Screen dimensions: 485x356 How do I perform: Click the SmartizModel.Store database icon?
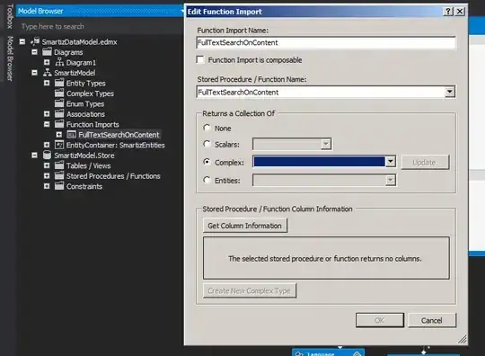47,156
